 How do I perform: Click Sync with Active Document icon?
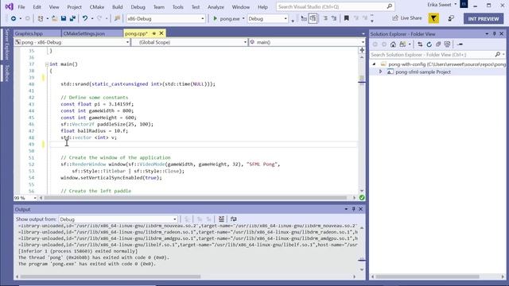tap(420, 44)
